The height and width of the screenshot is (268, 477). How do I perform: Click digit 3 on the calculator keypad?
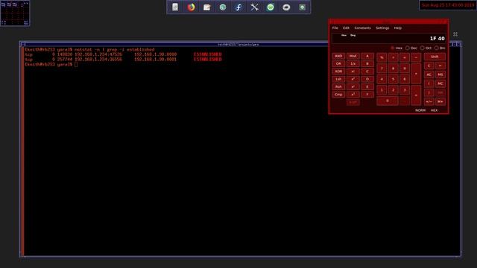(x=405, y=90)
